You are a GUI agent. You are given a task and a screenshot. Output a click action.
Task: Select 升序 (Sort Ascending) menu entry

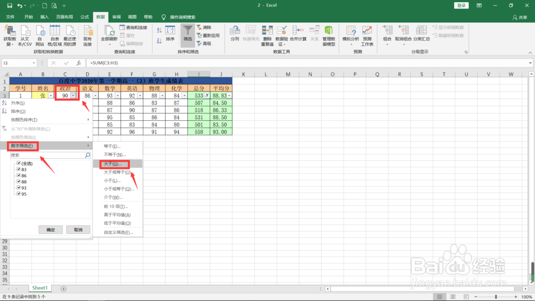point(46,103)
